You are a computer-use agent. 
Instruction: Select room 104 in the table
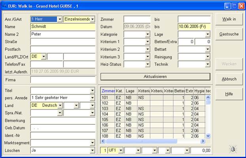tap(153, 114)
